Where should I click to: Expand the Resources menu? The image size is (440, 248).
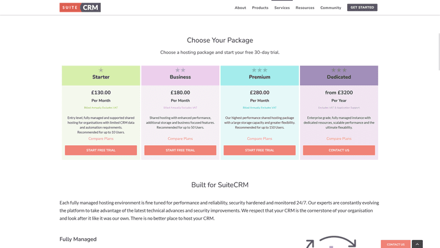point(305,8)
